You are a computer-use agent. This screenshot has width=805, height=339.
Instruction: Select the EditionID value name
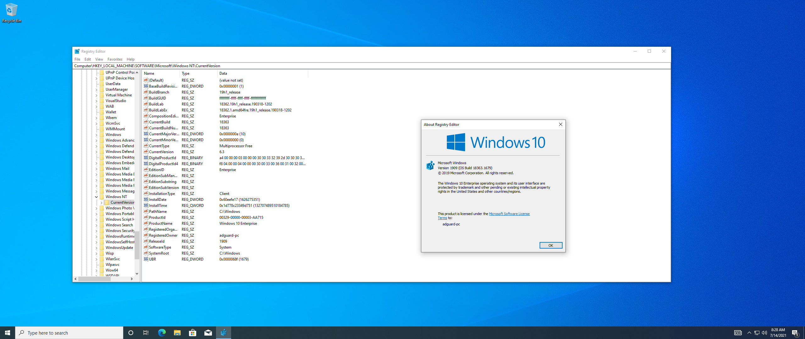point(156,169)
